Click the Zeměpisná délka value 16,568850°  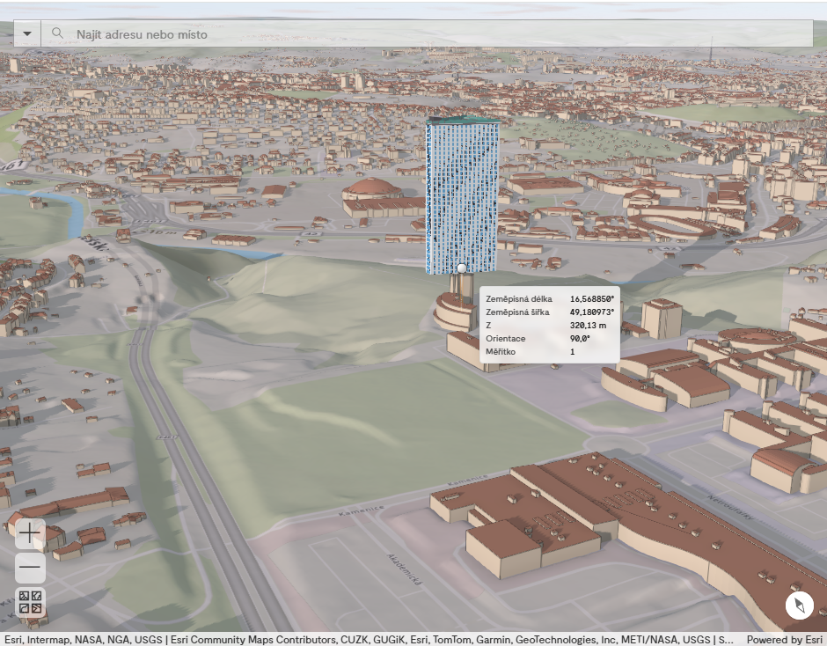(591, 299)
